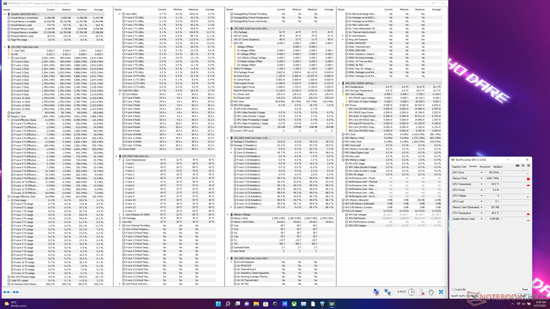Open the GPU Clock sensor dropdown
The image size is (550, 309).
482,173
